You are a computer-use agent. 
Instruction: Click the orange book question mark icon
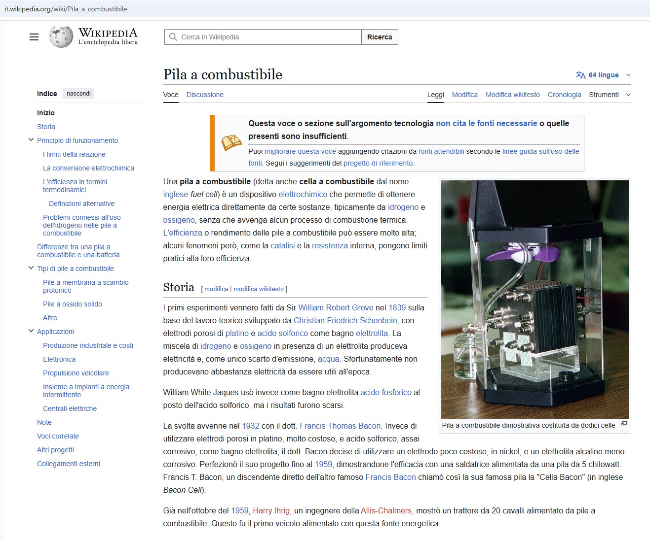tap(231, 143)
